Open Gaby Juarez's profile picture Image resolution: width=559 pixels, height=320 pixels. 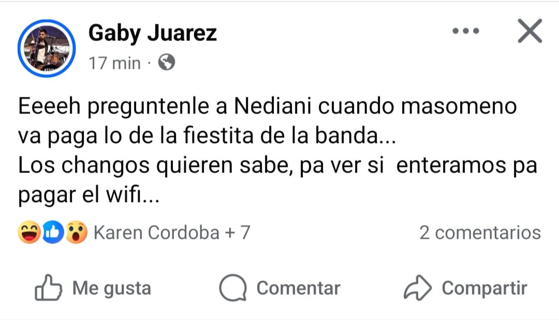(x=47, y=48)
